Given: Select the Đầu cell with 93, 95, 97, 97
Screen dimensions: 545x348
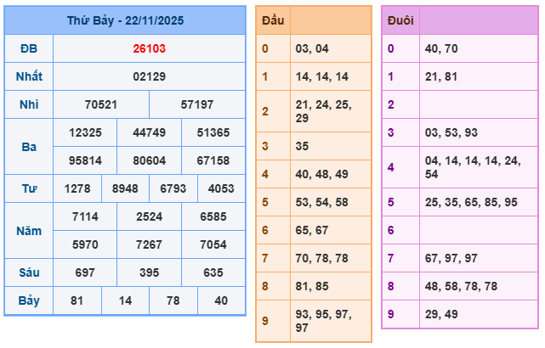Looking at the screenshot, I should pos(330,321).
